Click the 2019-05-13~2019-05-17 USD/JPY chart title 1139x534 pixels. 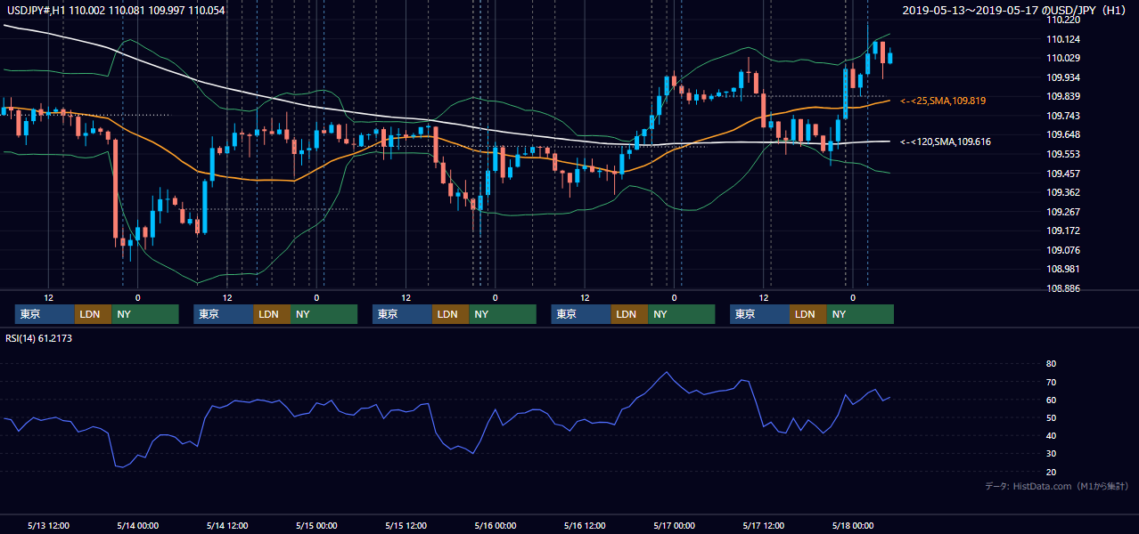point(1016,11)
